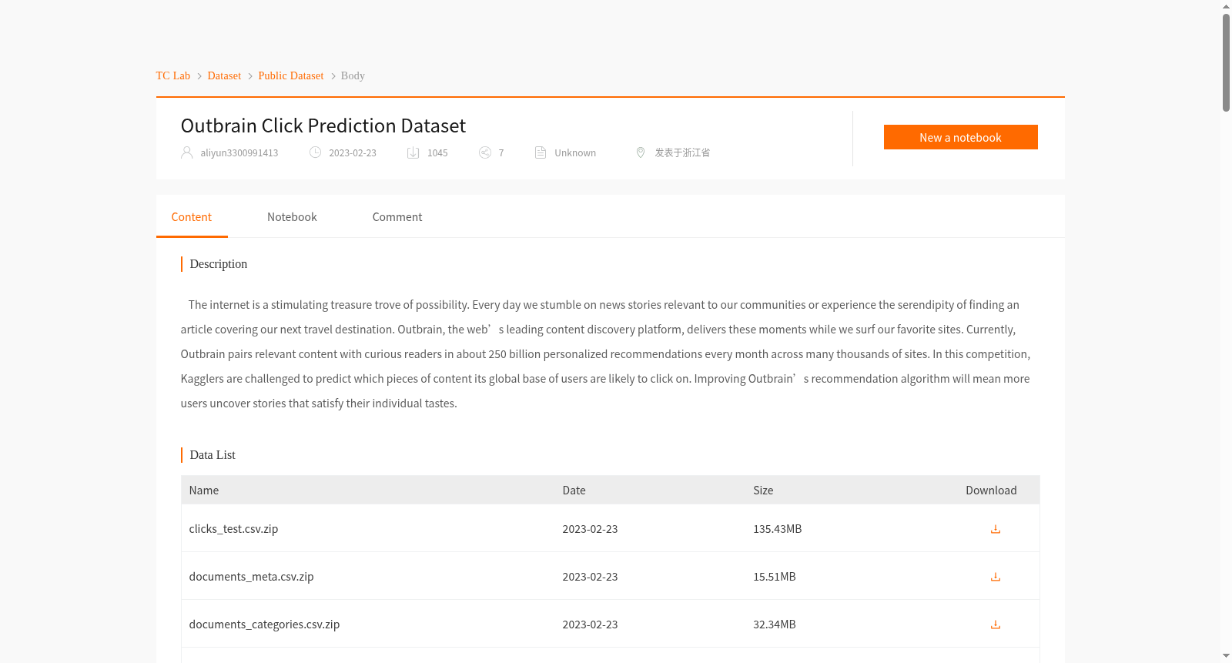
Task: Switch to the Comment tab
Action: (397, 217)
